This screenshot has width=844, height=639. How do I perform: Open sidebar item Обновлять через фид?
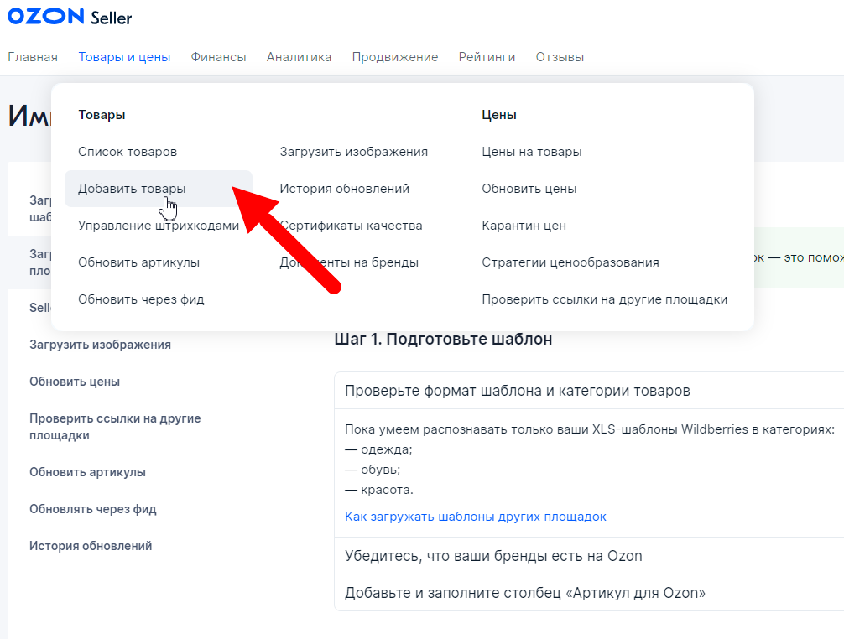coord(93,509)
